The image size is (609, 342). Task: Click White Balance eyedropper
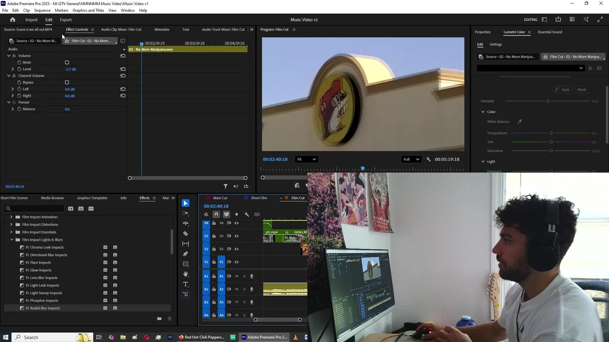click(520, 122)
